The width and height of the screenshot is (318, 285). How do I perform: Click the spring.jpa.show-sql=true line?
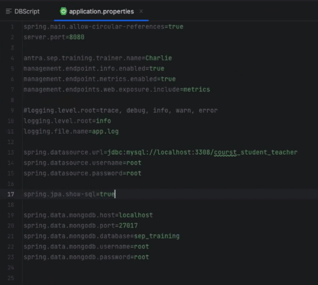[x=69, y=194]
